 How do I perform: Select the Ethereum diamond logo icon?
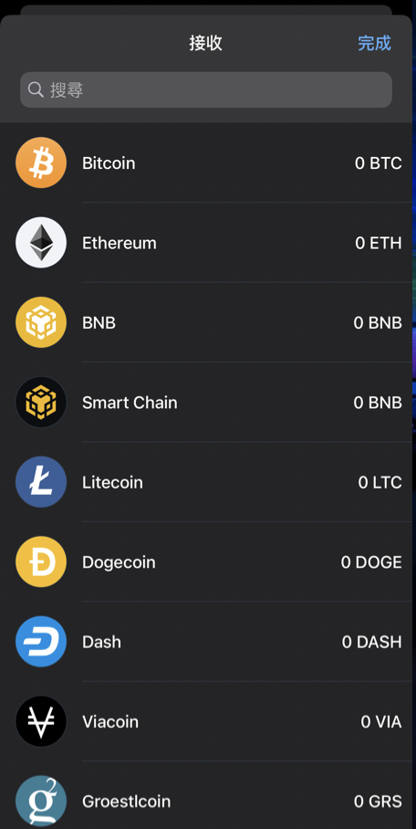click(x=41, y=243)
